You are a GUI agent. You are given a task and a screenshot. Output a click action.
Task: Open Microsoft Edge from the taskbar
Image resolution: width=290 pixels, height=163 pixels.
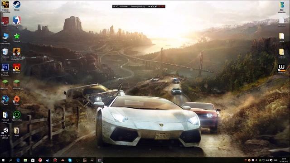[x=18, y=160]
